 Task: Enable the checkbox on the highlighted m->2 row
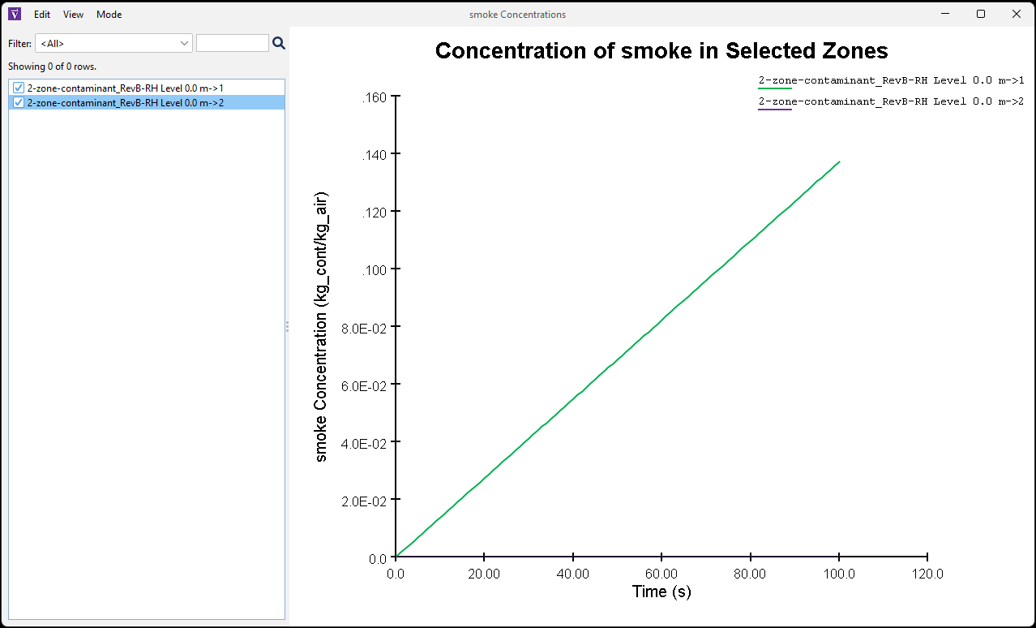[x=18, y=102]
